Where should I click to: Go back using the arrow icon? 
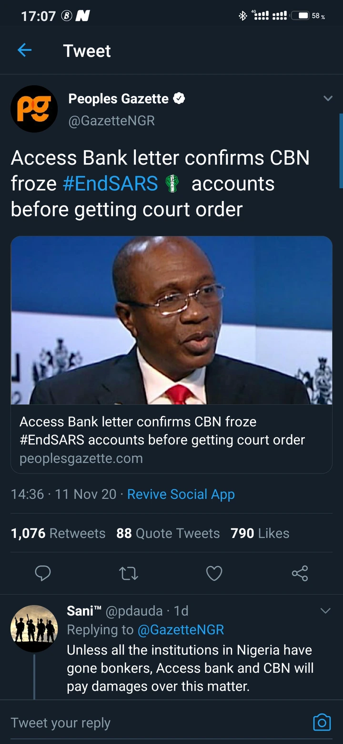[x=24, y=50]
